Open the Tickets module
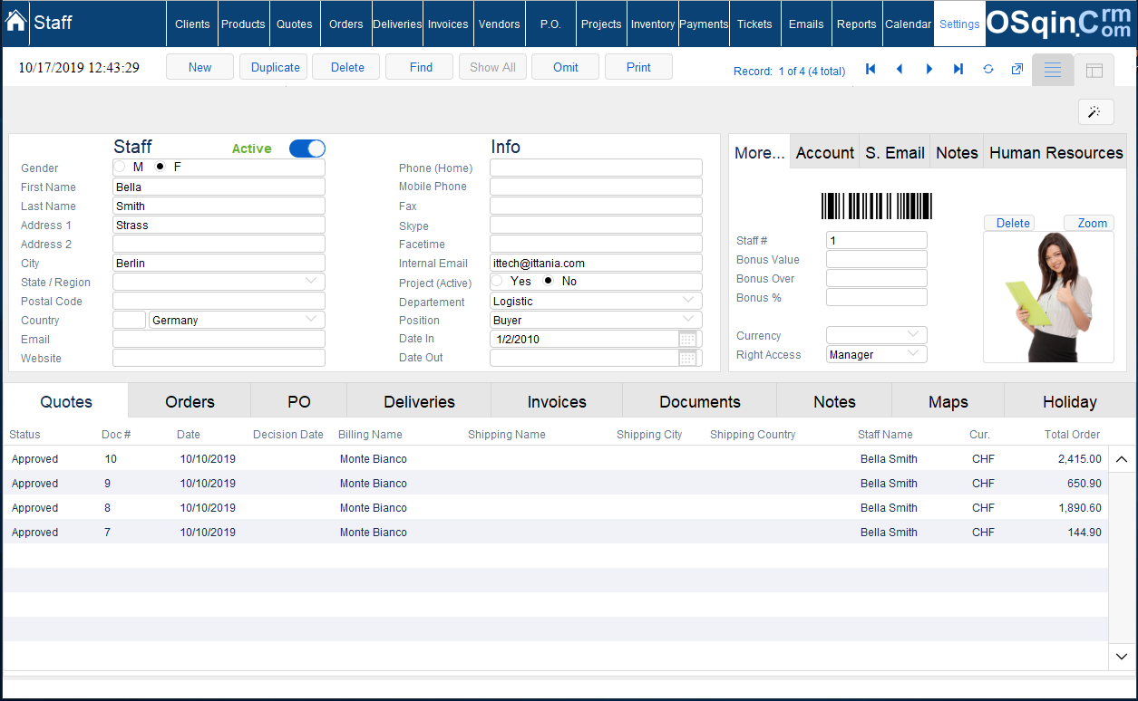The image size is (1138, 701). point(754,24)
